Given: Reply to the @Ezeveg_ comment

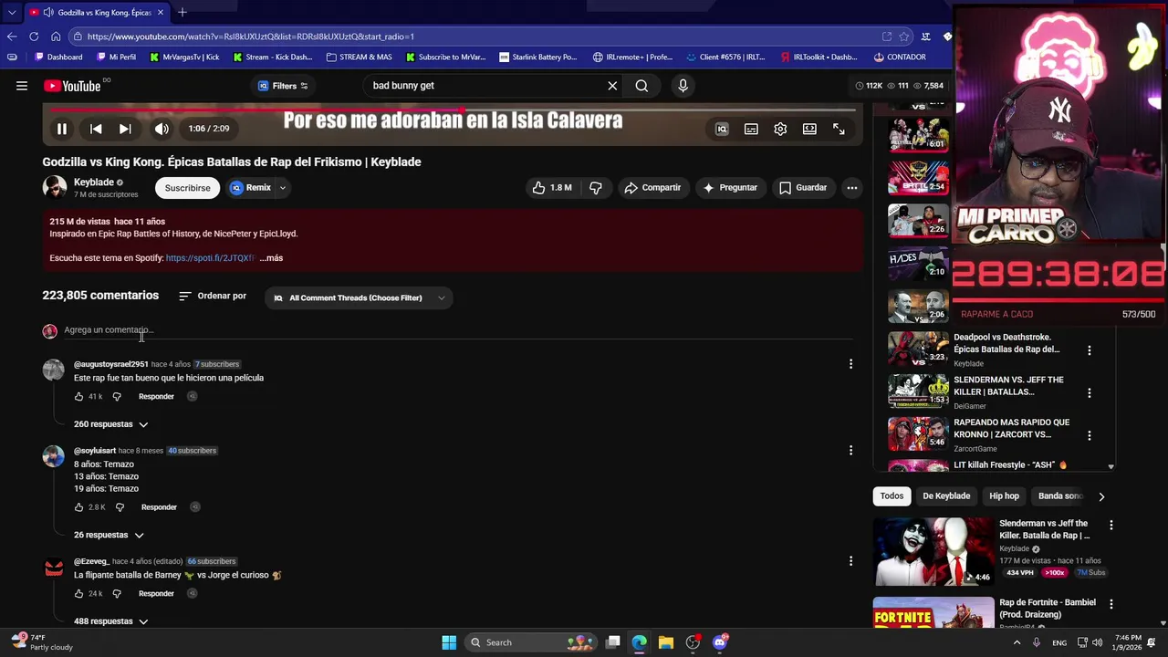Looking at the screenshot, I should click(156, 594).
